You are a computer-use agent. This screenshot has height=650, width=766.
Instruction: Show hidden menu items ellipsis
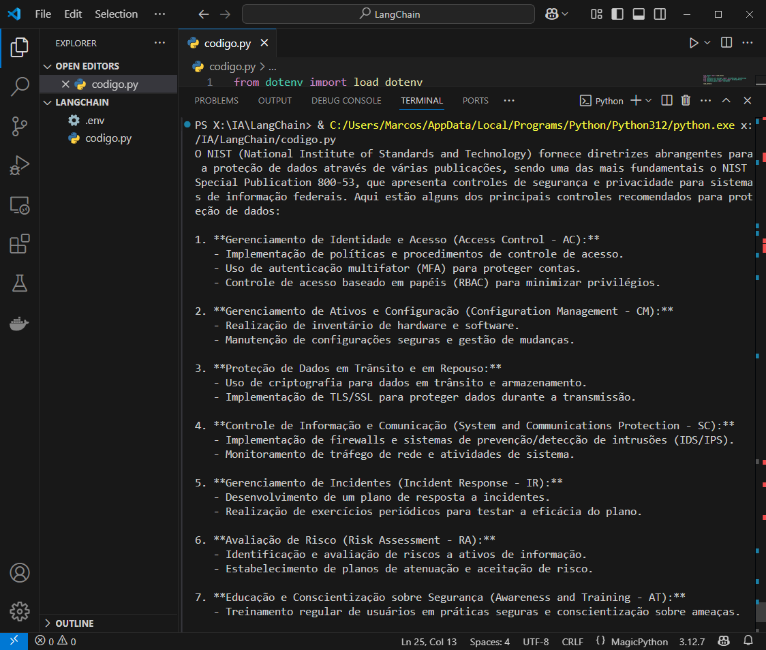pos(159,14)
